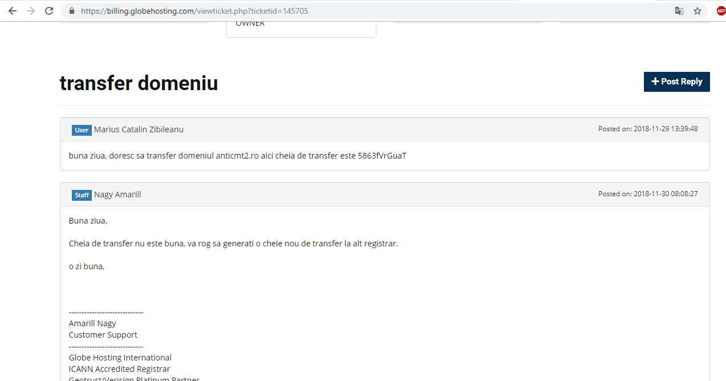Click the message containing transfer key 5863fVrGuaT
The width and height of the screenshot is (726, 381).
238,155
